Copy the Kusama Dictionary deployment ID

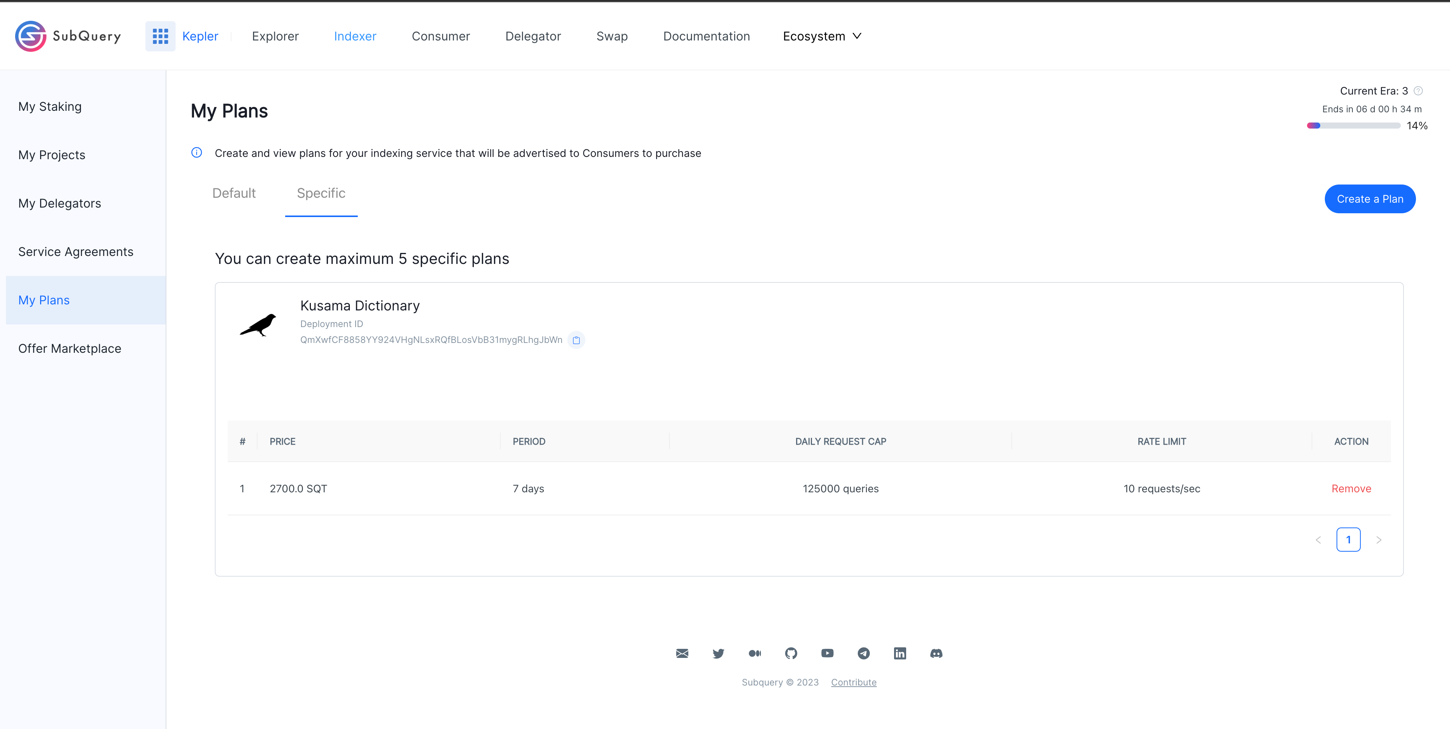click(576, 340)
